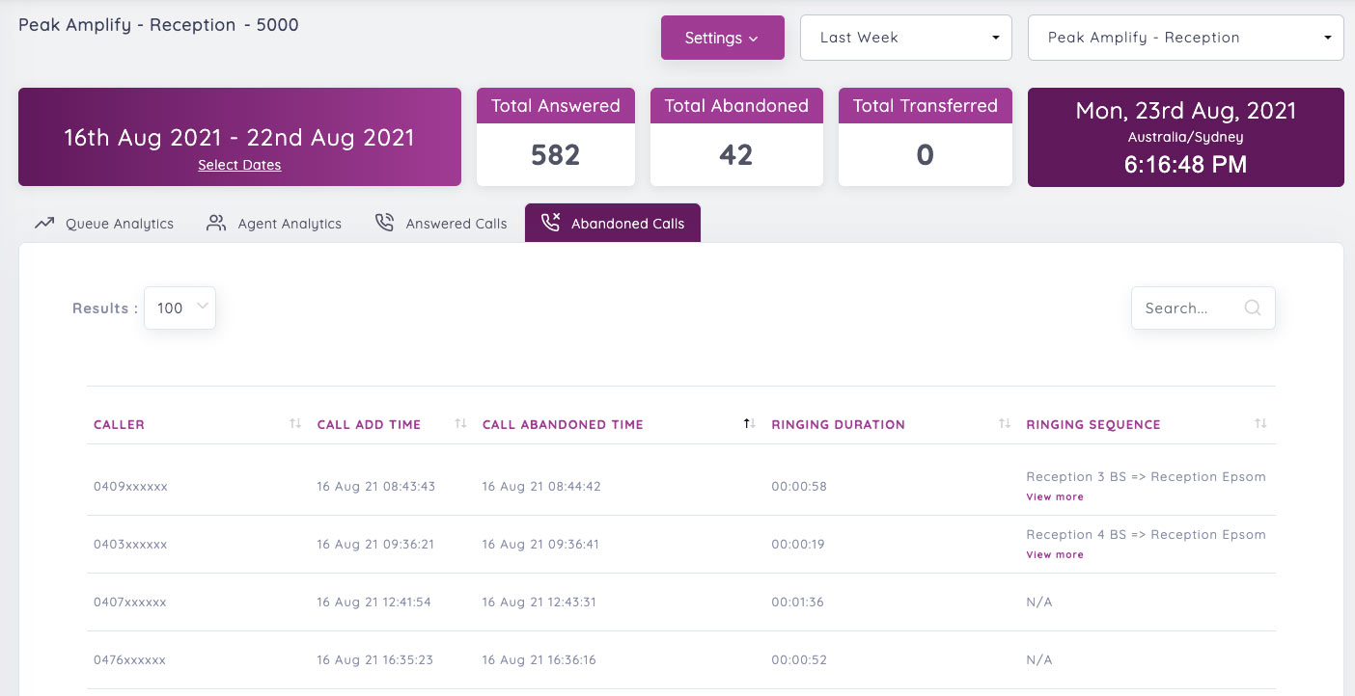Image resolution: width=1355 pixels, height=696 pixels.
Task: Click the phone icon on Answered Calls tab
Action: tap(384, 222)
